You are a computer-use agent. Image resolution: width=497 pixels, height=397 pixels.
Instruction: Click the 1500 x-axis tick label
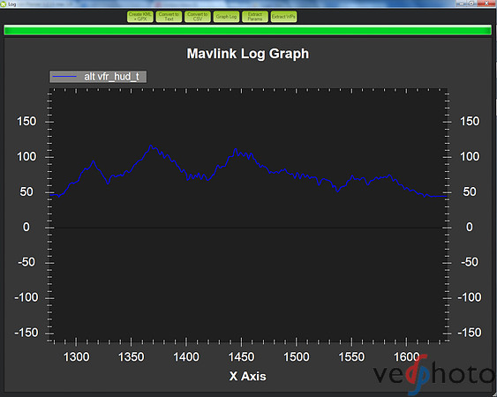[297, 357]
